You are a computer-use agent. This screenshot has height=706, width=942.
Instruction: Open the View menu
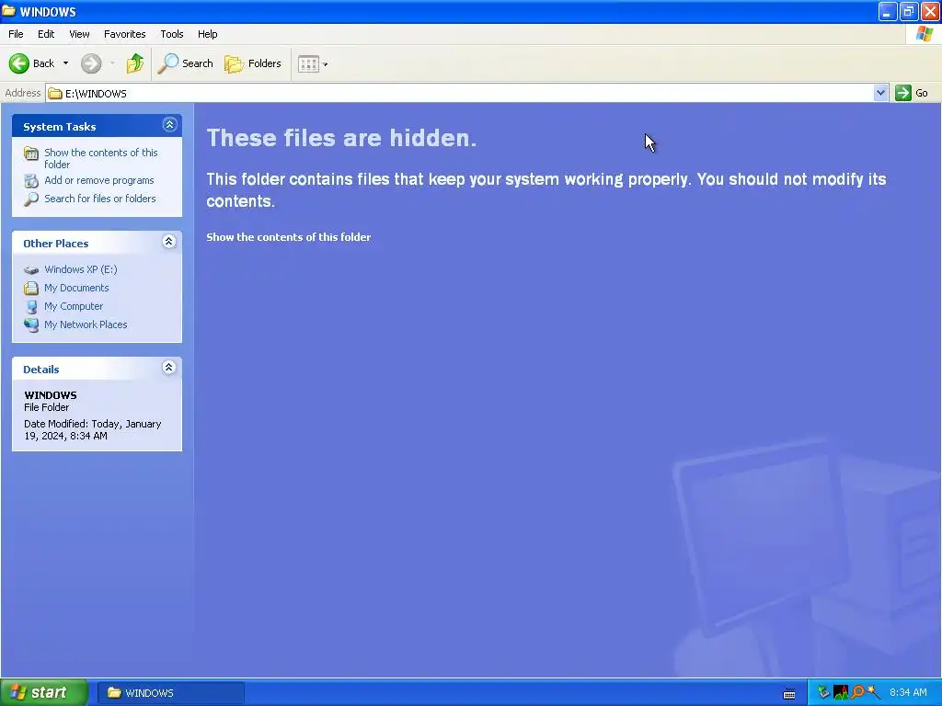[x=79, y=34]
